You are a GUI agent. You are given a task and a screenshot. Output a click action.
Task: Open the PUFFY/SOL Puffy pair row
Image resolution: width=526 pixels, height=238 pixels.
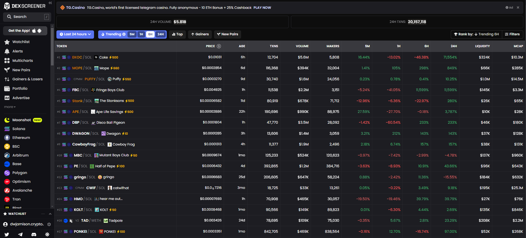(x=289, y=79)
